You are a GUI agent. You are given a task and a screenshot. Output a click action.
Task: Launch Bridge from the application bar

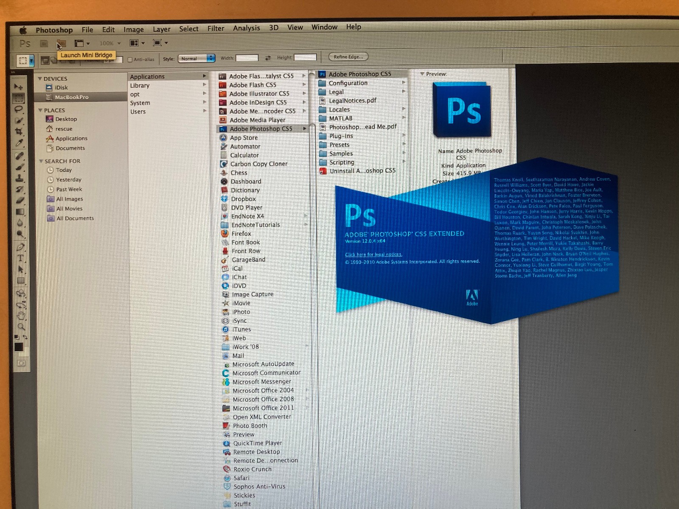point(44,43)
